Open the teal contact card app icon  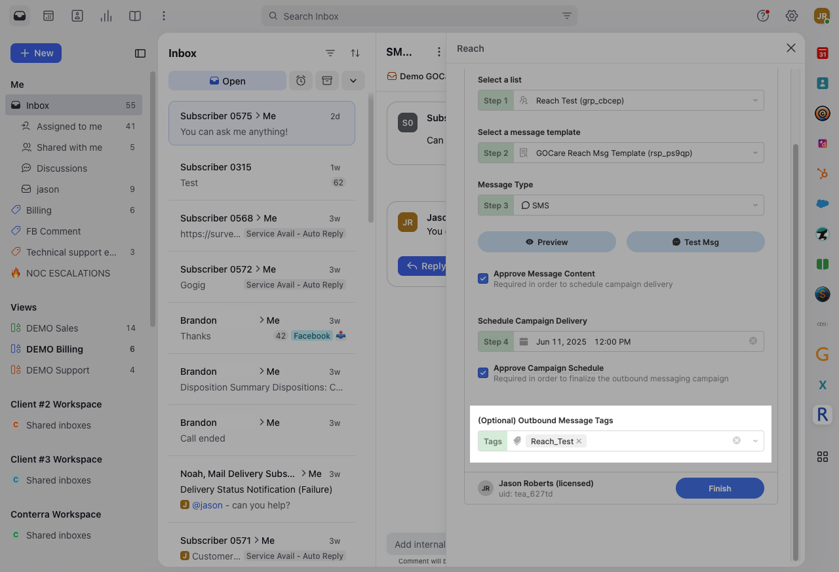(x=823, y=83)
